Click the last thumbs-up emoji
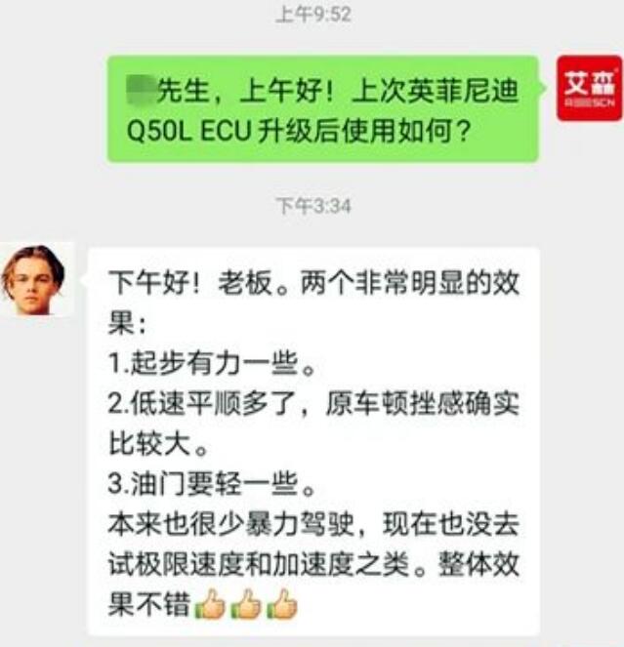Screen dimensions: 624x647 281,604
